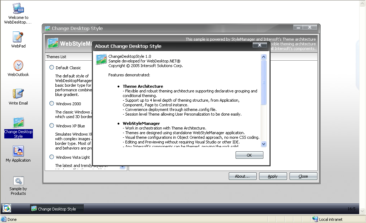Click the Apply button

point(273,176)
